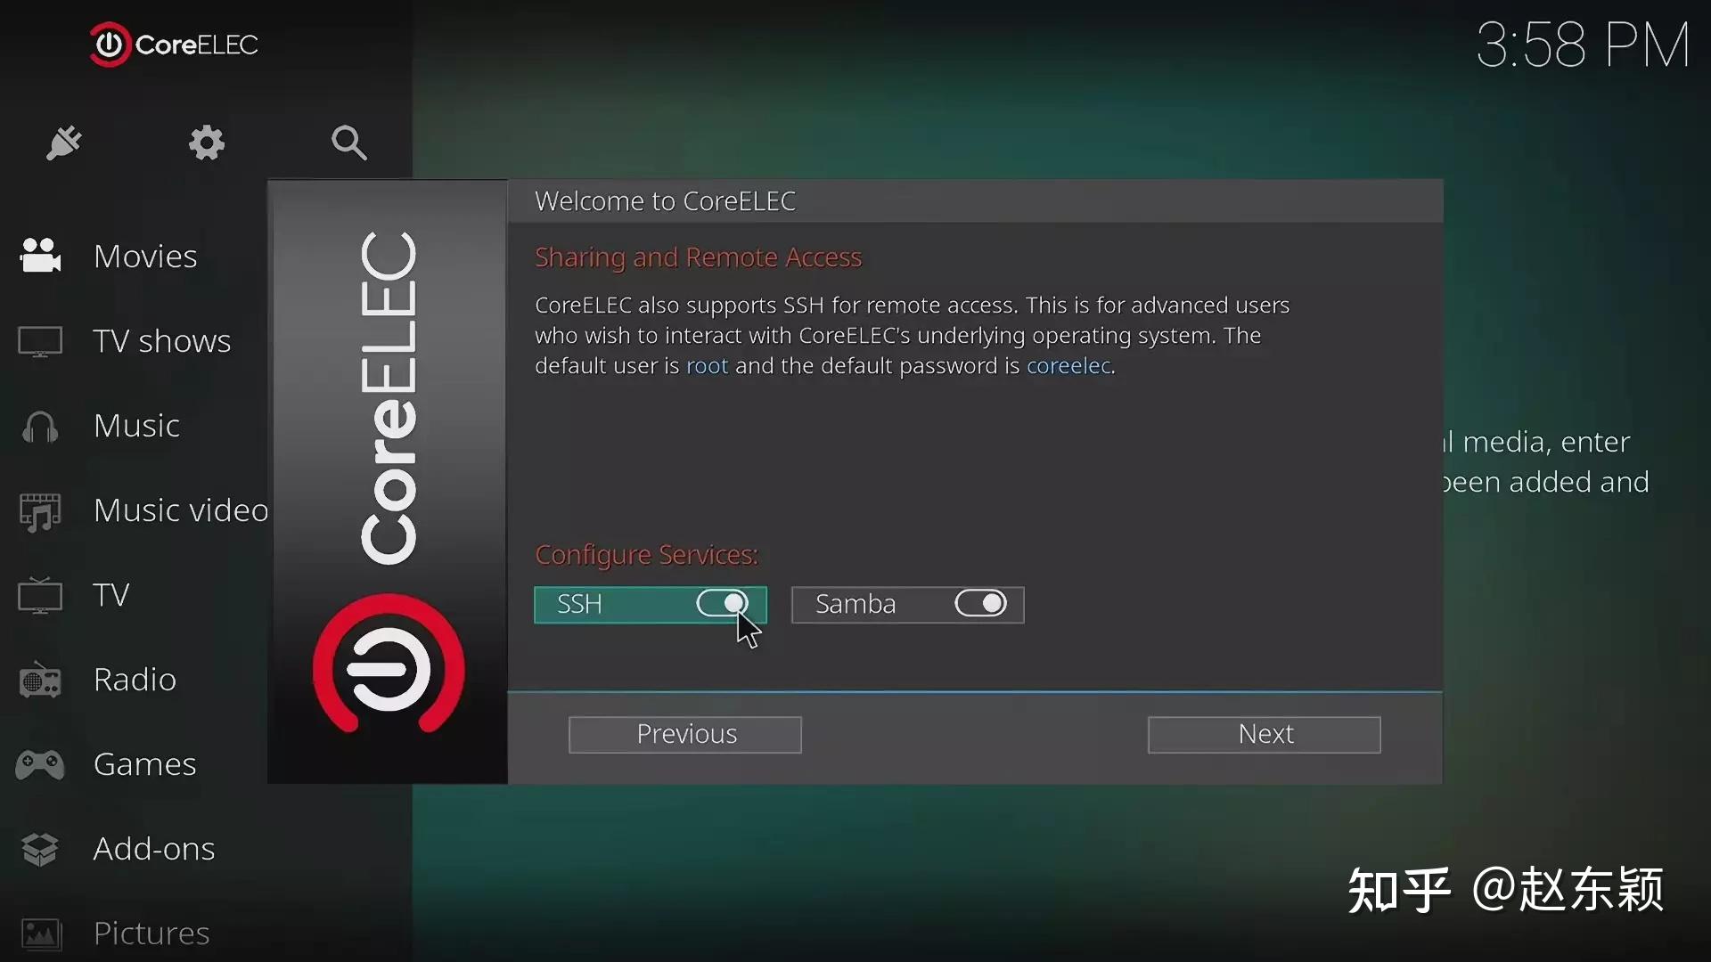Click the search magnifier icon
The width and height of the screenshot is (1711, 962).
(348, 143)
